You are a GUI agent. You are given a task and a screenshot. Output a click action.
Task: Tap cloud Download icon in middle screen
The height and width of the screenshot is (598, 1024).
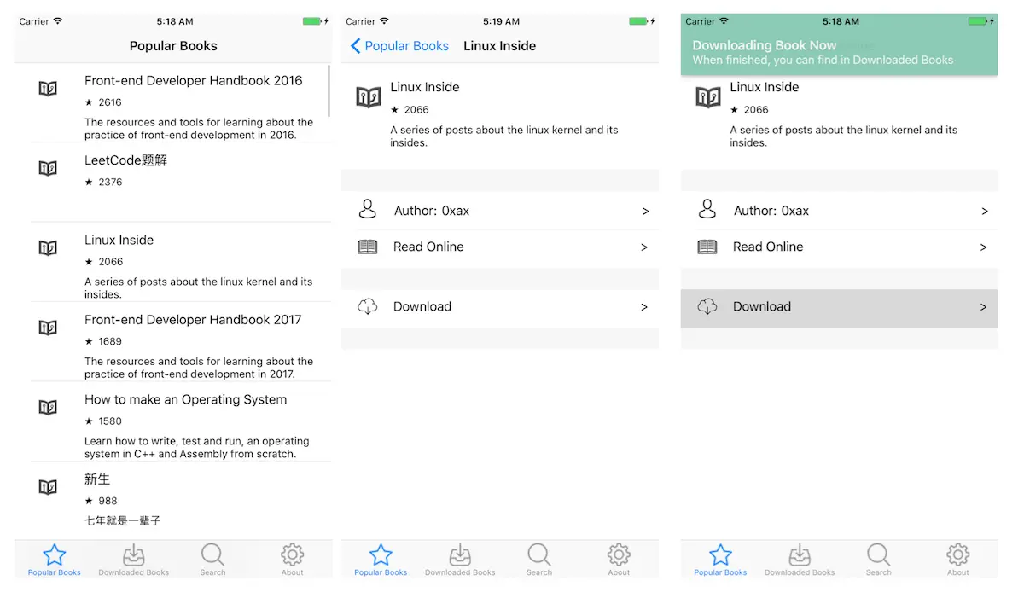368,306
